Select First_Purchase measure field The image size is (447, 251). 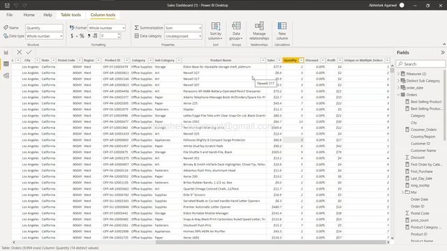tap(421, 172)
